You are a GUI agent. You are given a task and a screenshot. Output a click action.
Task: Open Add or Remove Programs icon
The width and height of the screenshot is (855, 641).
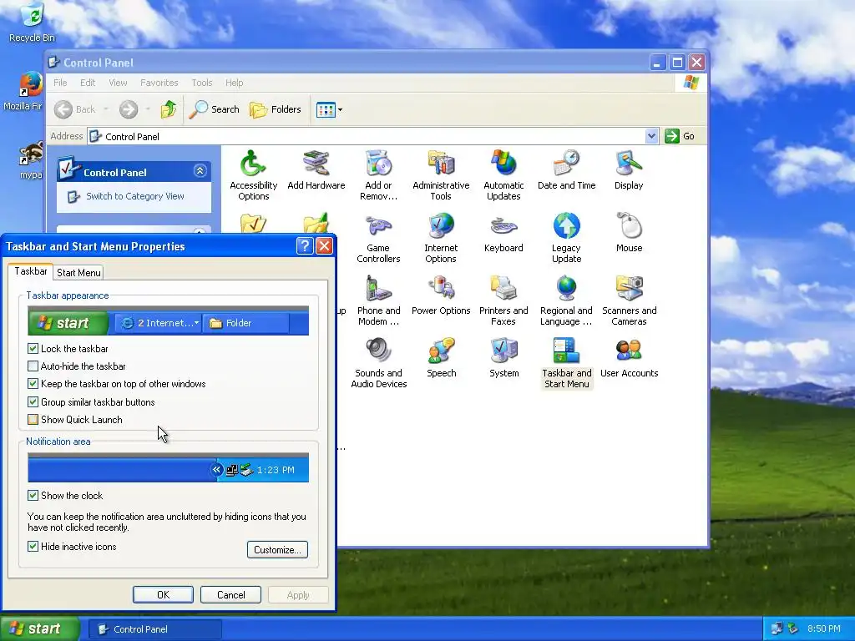pos(378,175)
